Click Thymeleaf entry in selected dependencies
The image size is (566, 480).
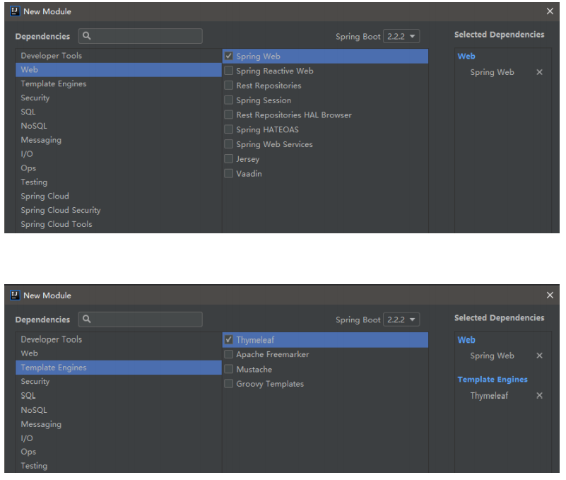pos(489,395)
